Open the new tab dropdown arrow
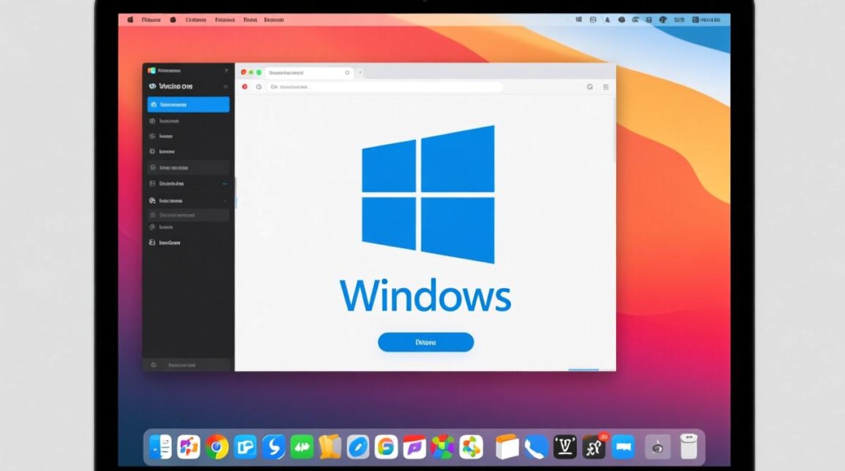The width and height of the screenshot is (845, 471). click(x=360, y=73)
